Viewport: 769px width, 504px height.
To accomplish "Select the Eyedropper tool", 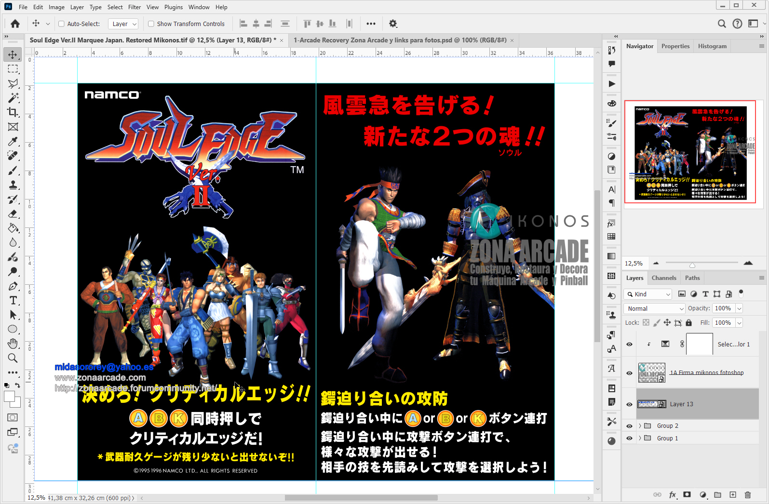I will [x=13, y=141].
